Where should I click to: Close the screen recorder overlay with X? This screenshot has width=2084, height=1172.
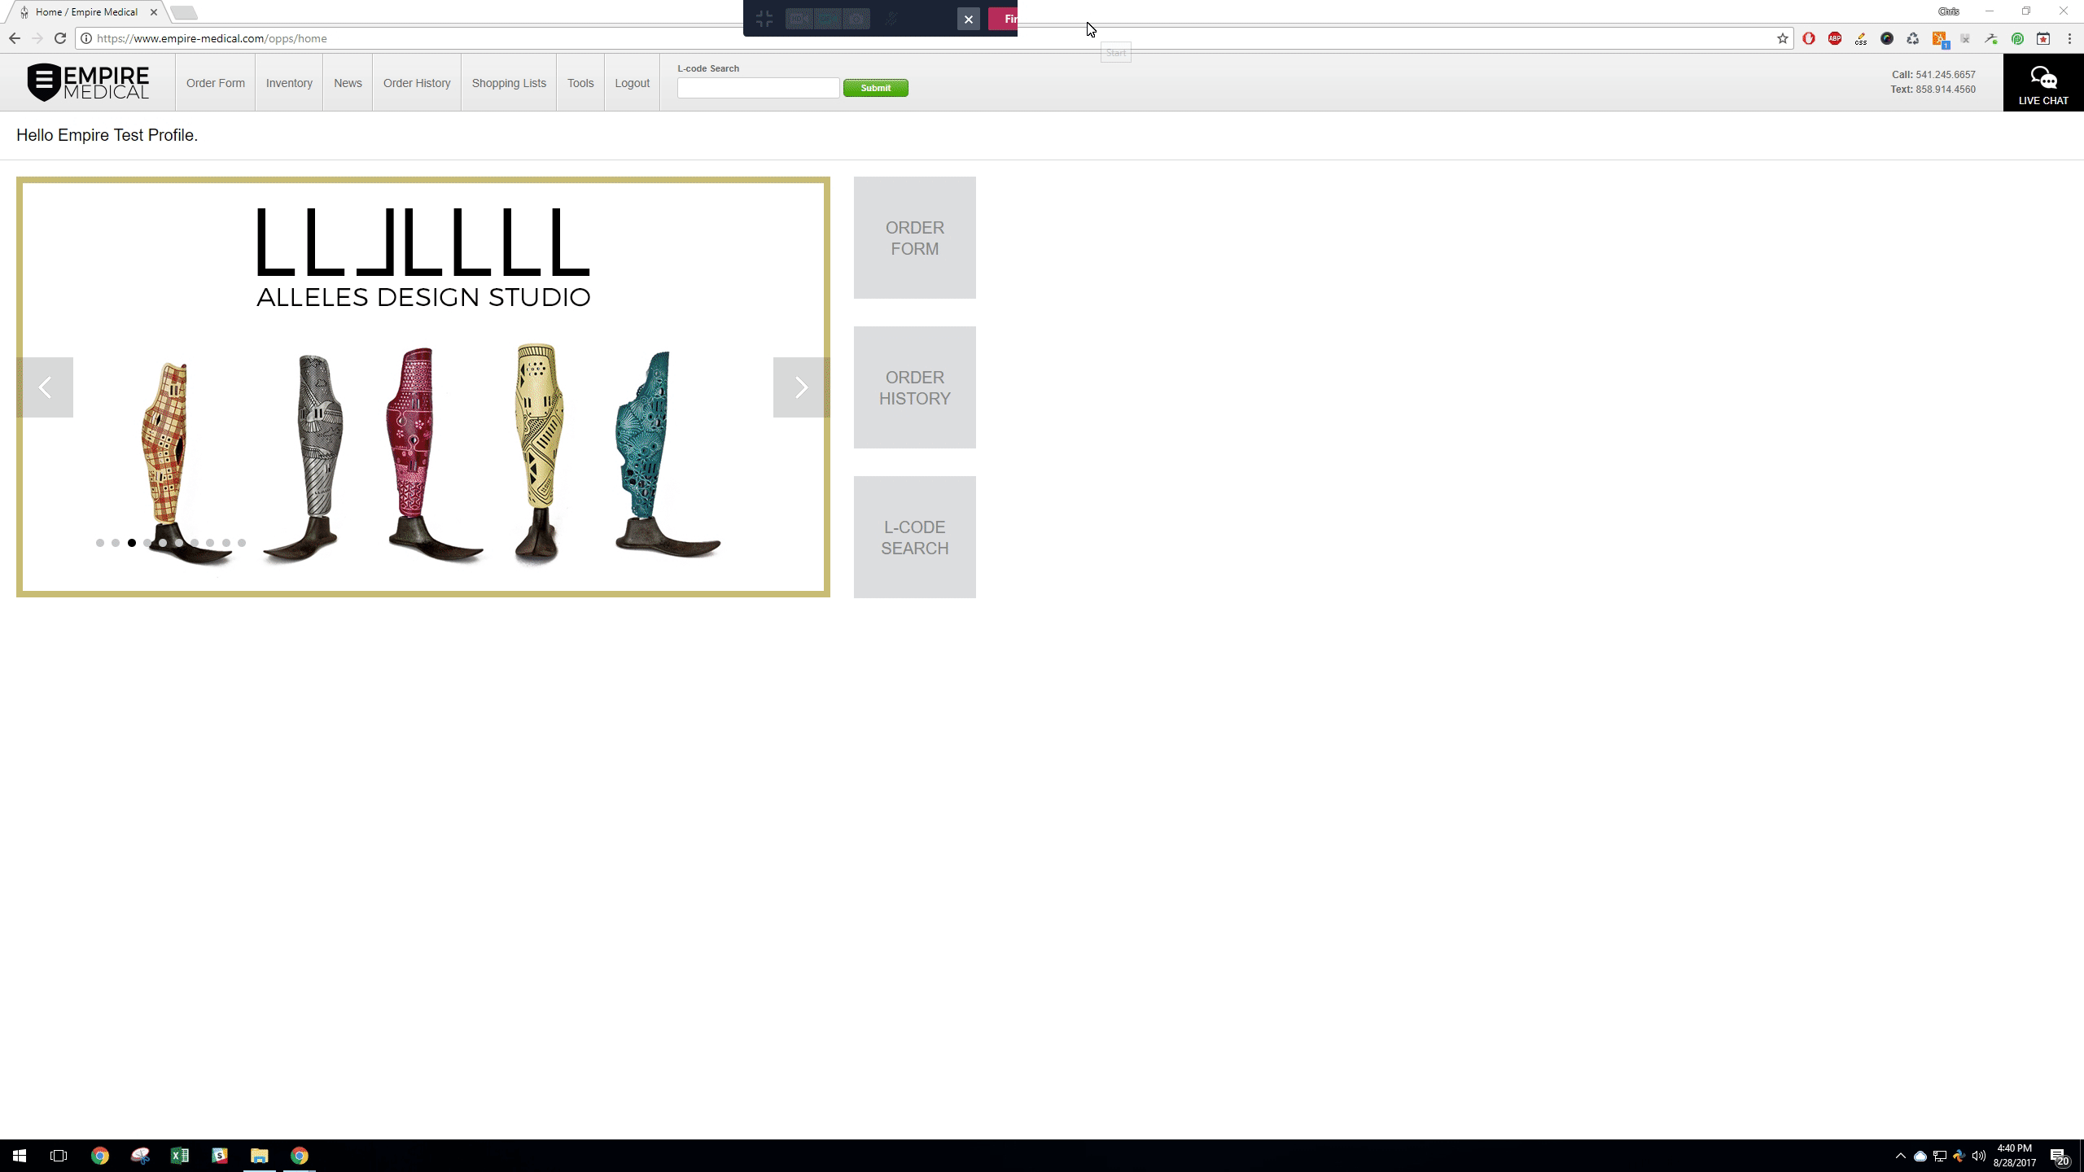[x=968, y=19]
